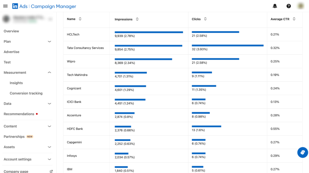Image resolution: width=309 pixels, height=173 pixels.
Task: Click the red dot beside Recommendations
Action: [x=37, y=114]
